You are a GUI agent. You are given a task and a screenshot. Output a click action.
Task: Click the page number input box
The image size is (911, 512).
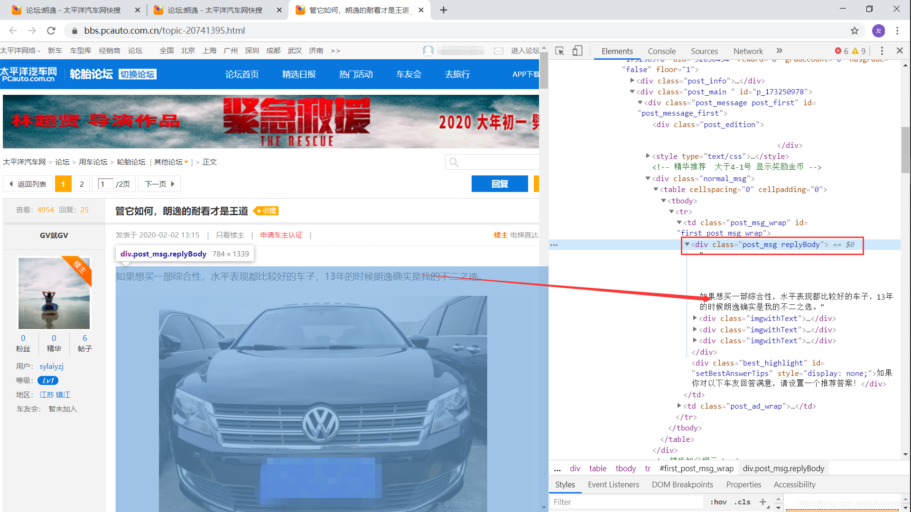tap(105, 184)
